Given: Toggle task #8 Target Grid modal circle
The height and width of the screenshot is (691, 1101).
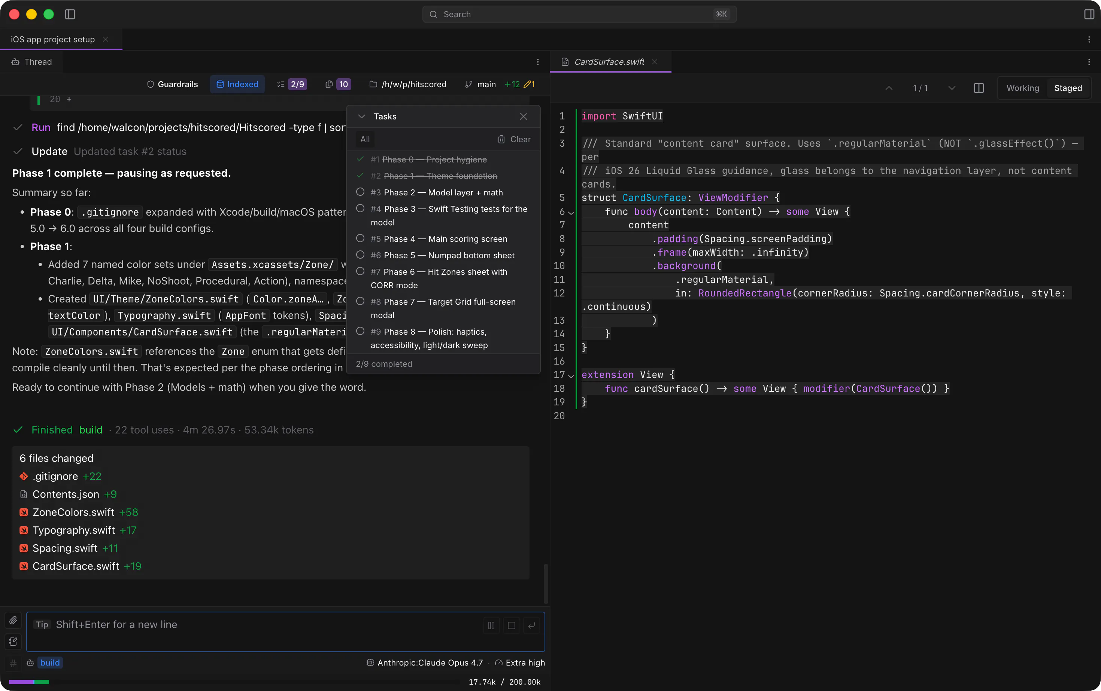Looking at the screenshot, I should point(360,302).
